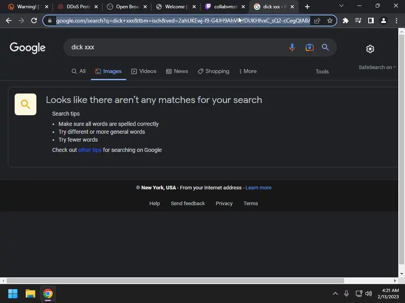
Task: Bookmark this tab with the star
Action: [329, 21]
